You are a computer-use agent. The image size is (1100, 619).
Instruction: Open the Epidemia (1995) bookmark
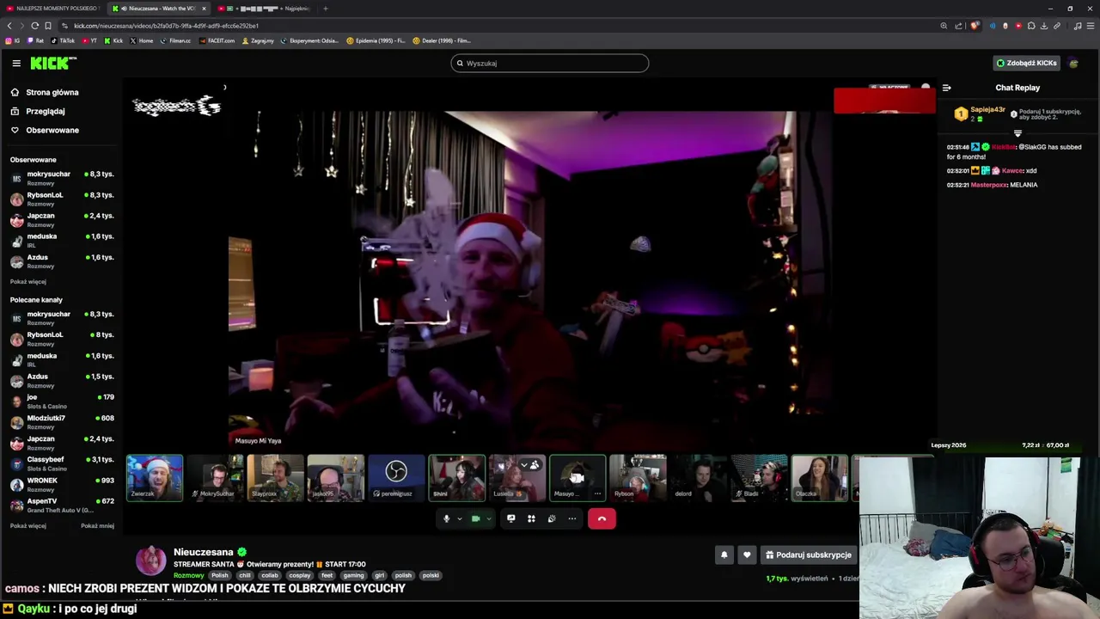tap(376, 40)
